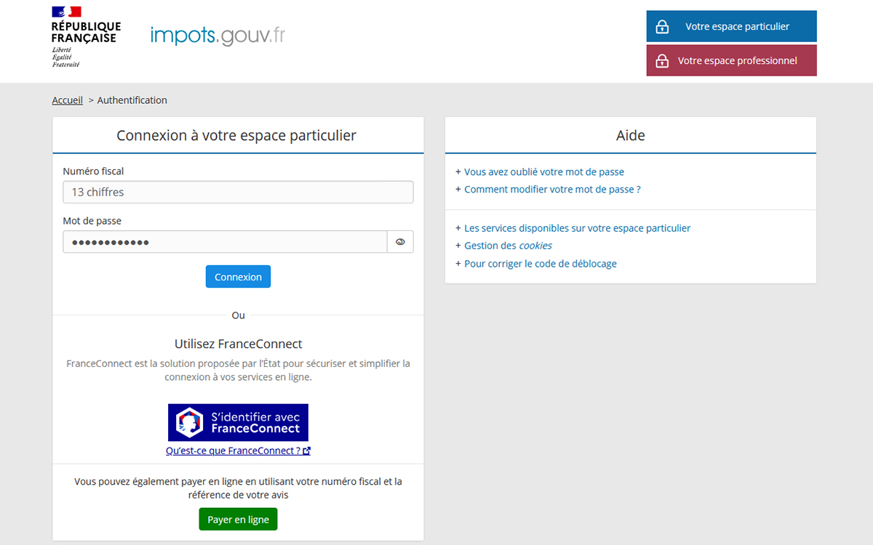Click the 'Mot de passe' label
Viewport: 873px width, 545px height.
(92, 221)
